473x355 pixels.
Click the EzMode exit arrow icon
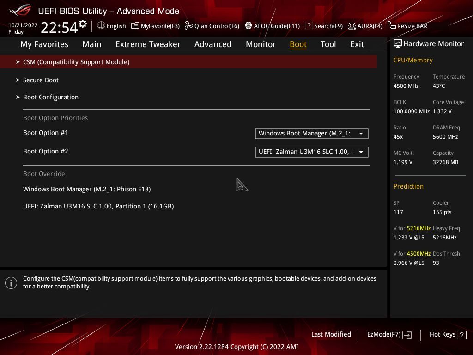pos(407,335)
